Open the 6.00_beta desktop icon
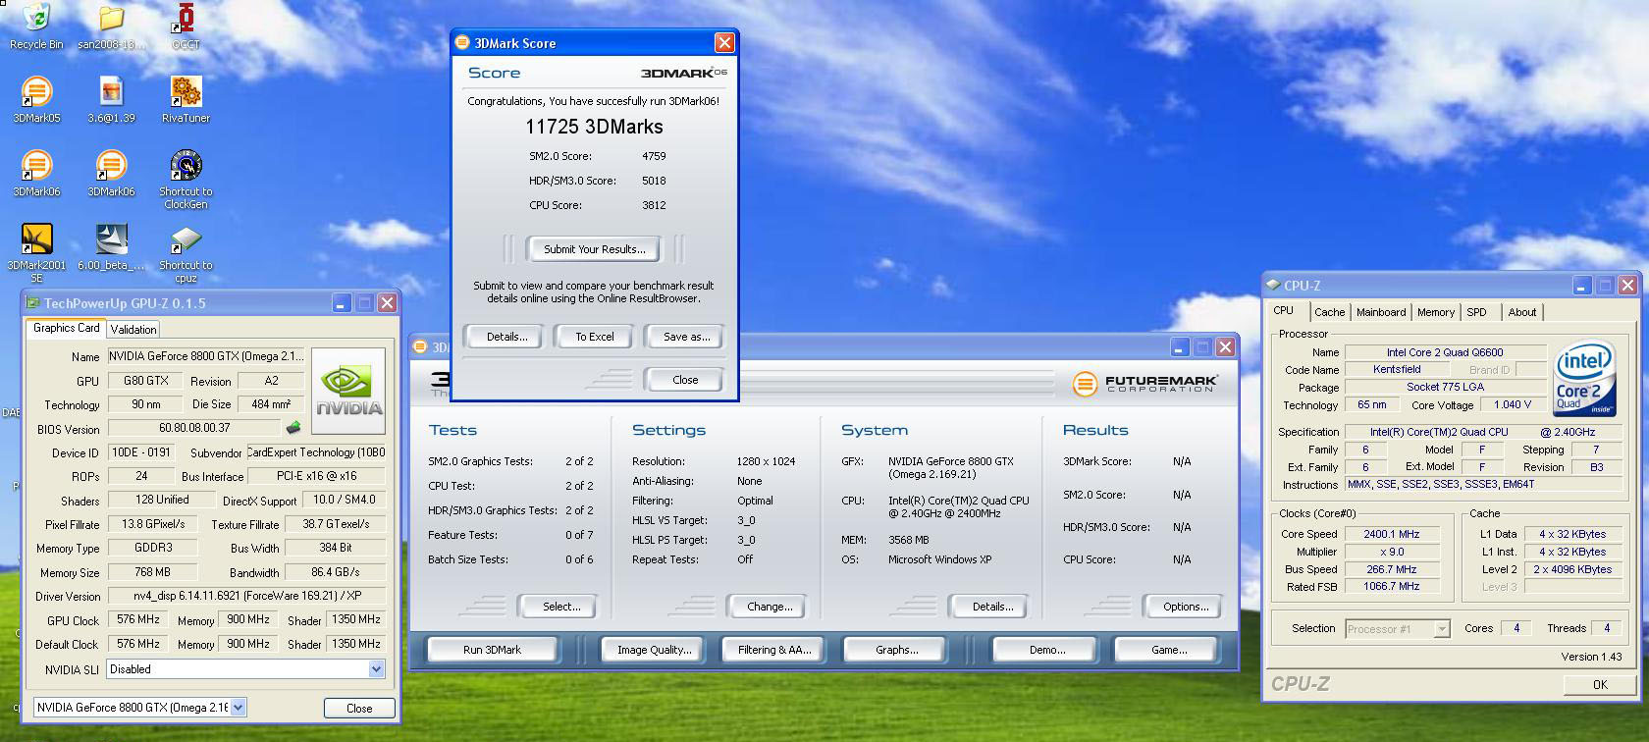The height and width of the screenshot is (742, 1649). click(x=111, y=247)
